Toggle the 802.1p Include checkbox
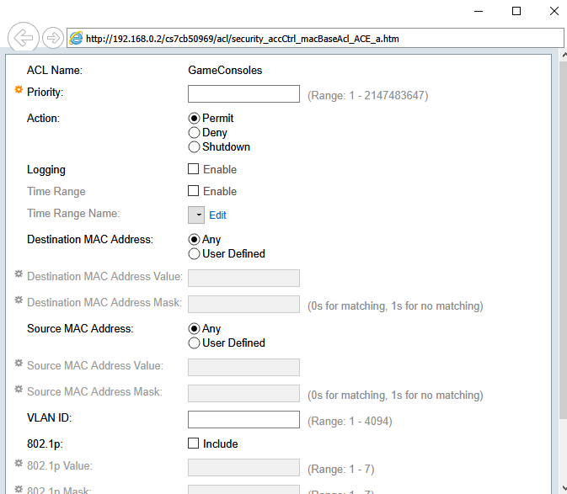 point(193,444)
